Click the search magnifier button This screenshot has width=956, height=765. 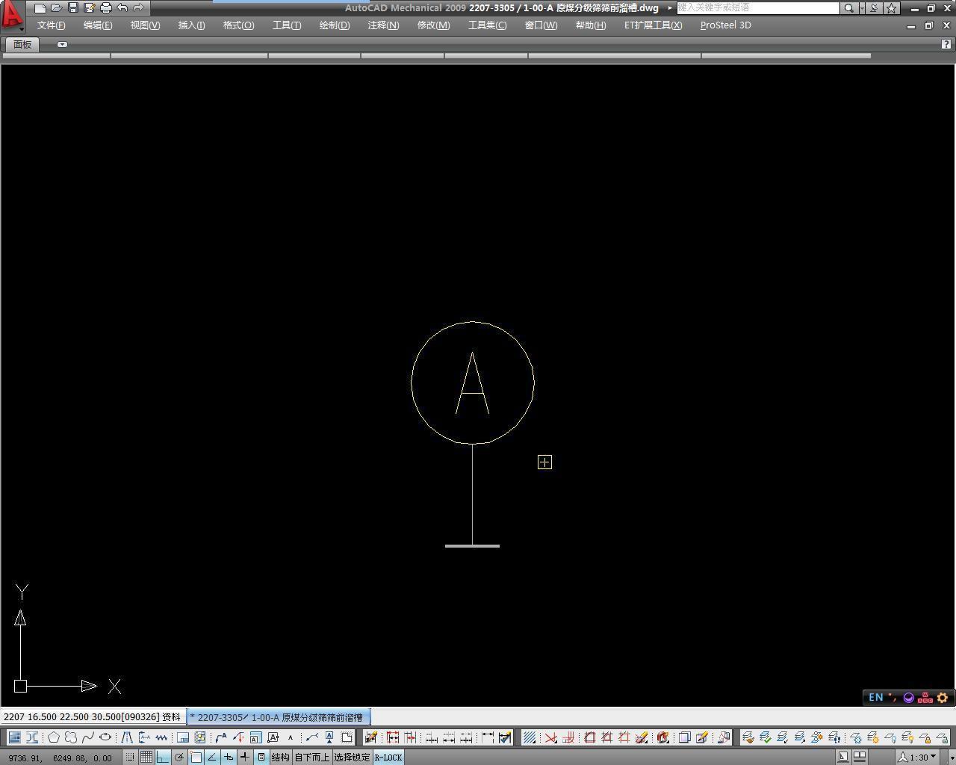click(x=848, y=8)
